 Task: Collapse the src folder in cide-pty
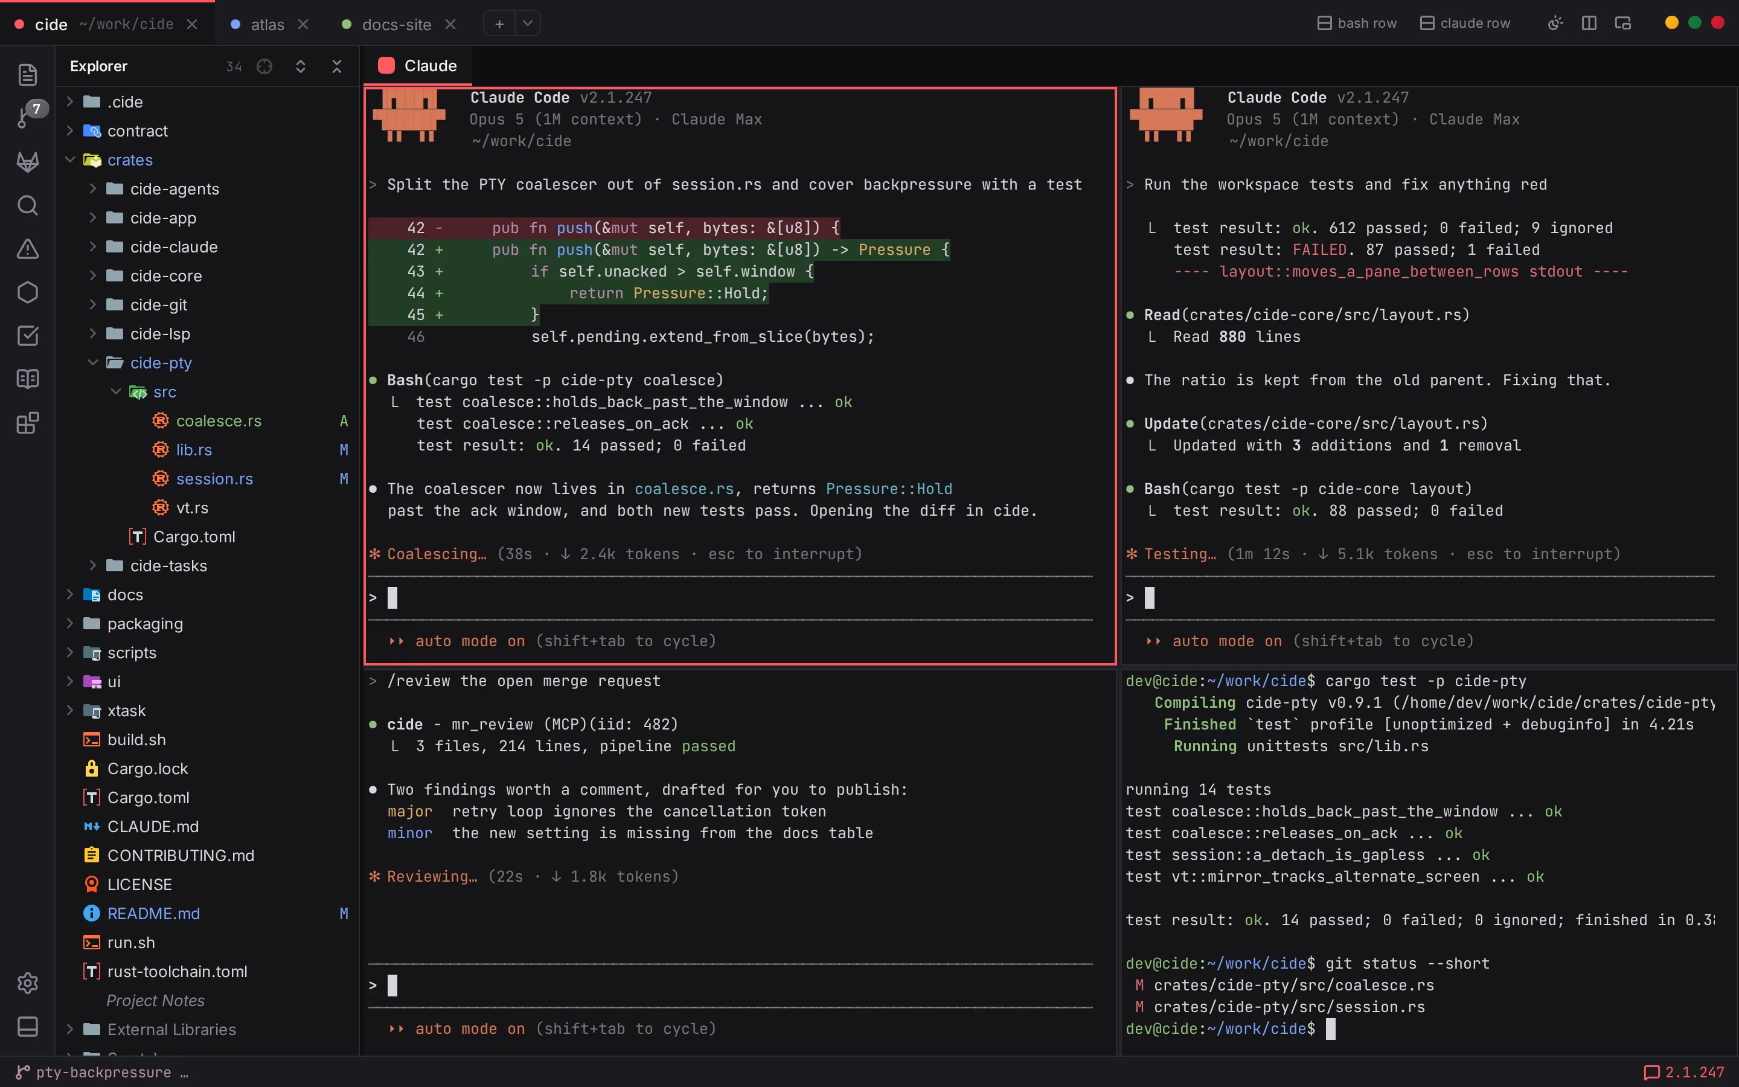(116, 392)
